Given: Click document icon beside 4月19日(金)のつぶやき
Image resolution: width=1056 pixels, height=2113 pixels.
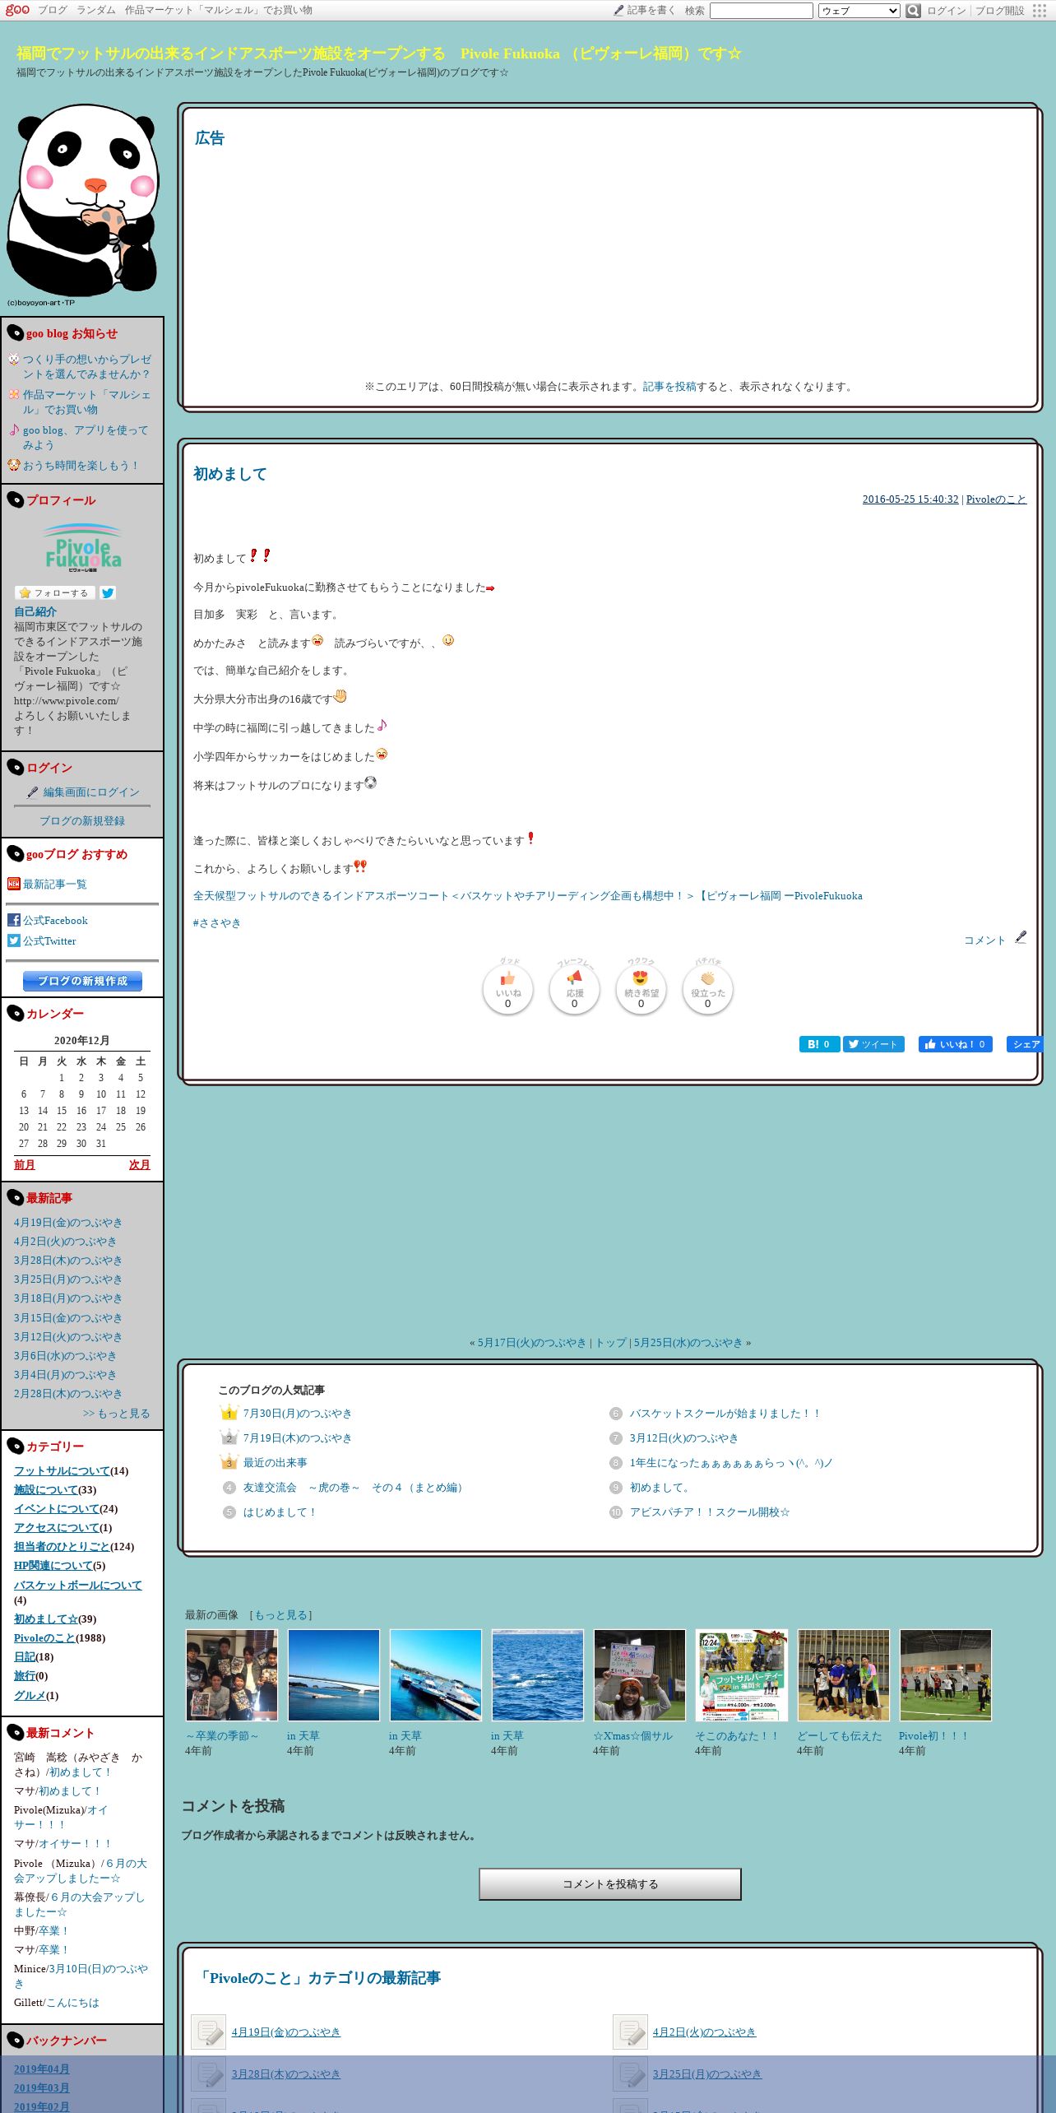Looking at the screenshot, I should pyautogui.click(x=209, y=2032).
